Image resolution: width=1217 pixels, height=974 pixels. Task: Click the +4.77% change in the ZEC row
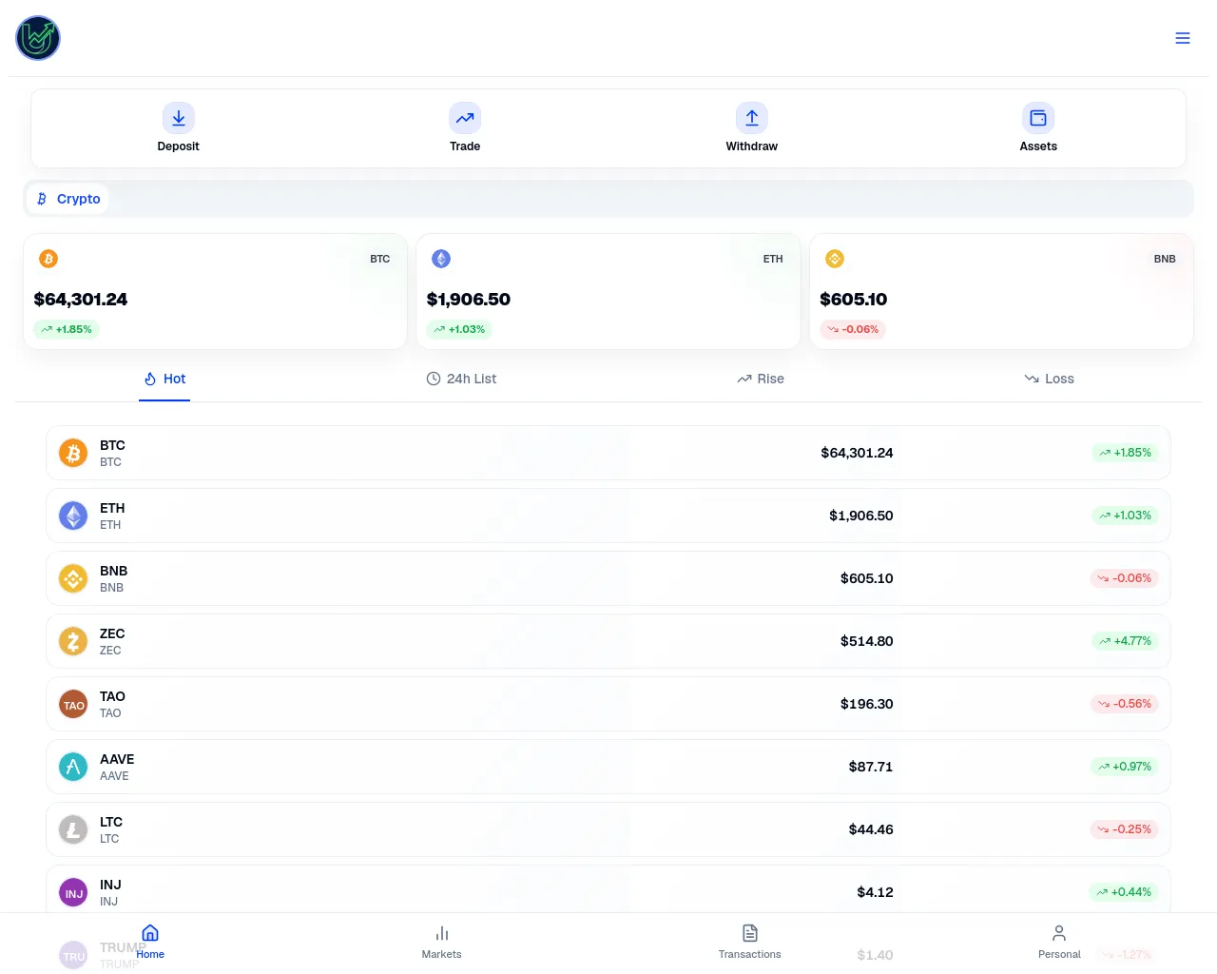1125,641
